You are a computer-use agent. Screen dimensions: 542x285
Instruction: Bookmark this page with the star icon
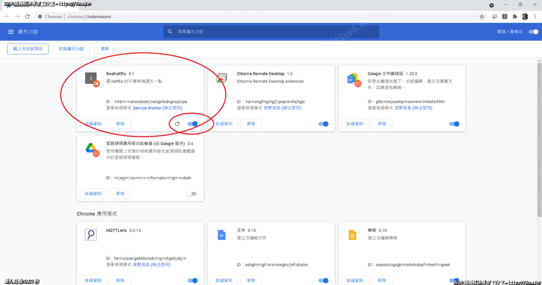click(x=481, y=17)
